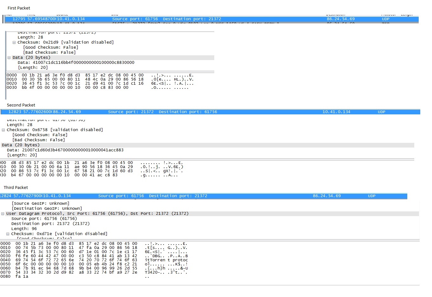Viewport: 432px width, 297px height.
Task: Select '[Length: 20]' below Data 41007c1d...
Action: [x=33, y=68]
